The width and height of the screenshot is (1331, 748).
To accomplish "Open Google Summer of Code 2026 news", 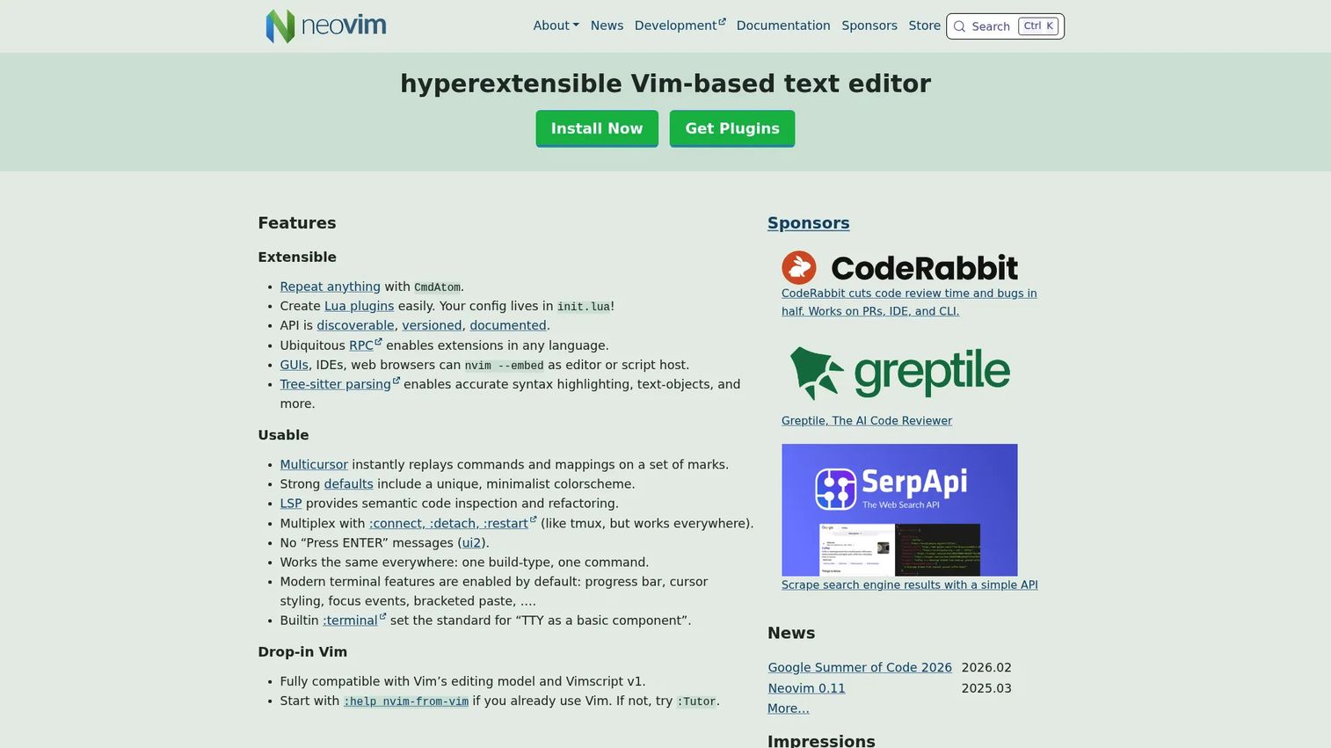I will point(860,668).
